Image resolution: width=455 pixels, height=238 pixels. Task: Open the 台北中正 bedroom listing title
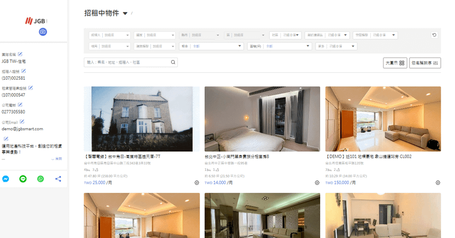237,157
